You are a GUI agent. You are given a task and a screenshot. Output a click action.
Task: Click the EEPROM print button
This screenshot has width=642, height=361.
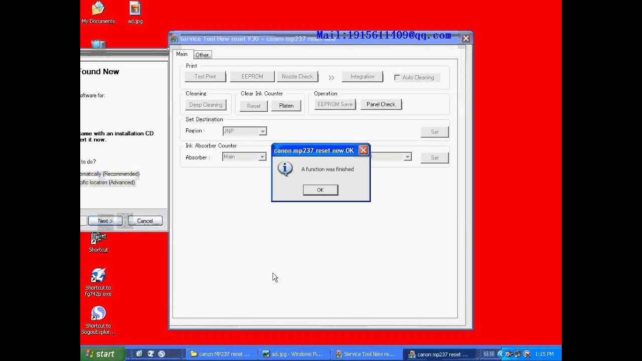point(252,77)
